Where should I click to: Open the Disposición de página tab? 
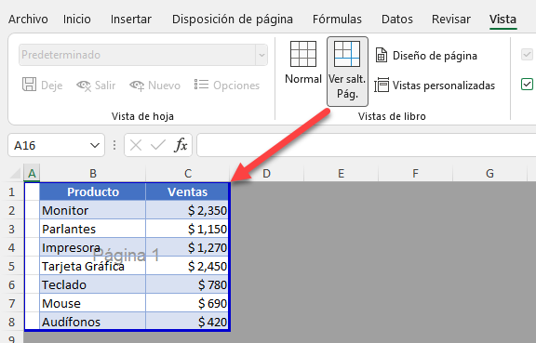click(233, 20)
